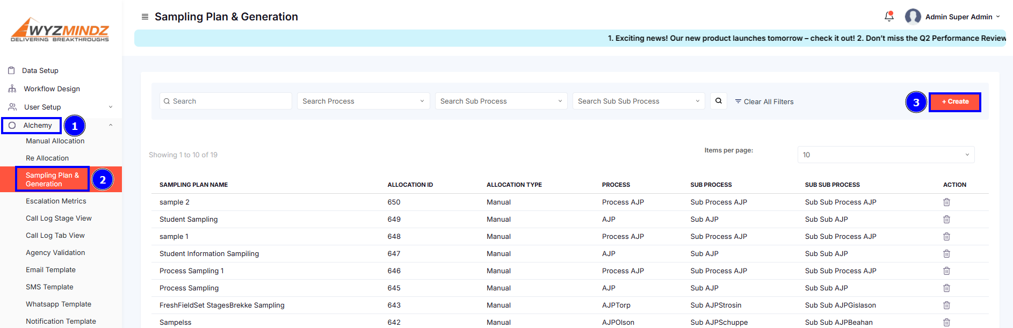Click Clear All Filters
Viewport: 1013px width, 328px height.
[769, 101]
